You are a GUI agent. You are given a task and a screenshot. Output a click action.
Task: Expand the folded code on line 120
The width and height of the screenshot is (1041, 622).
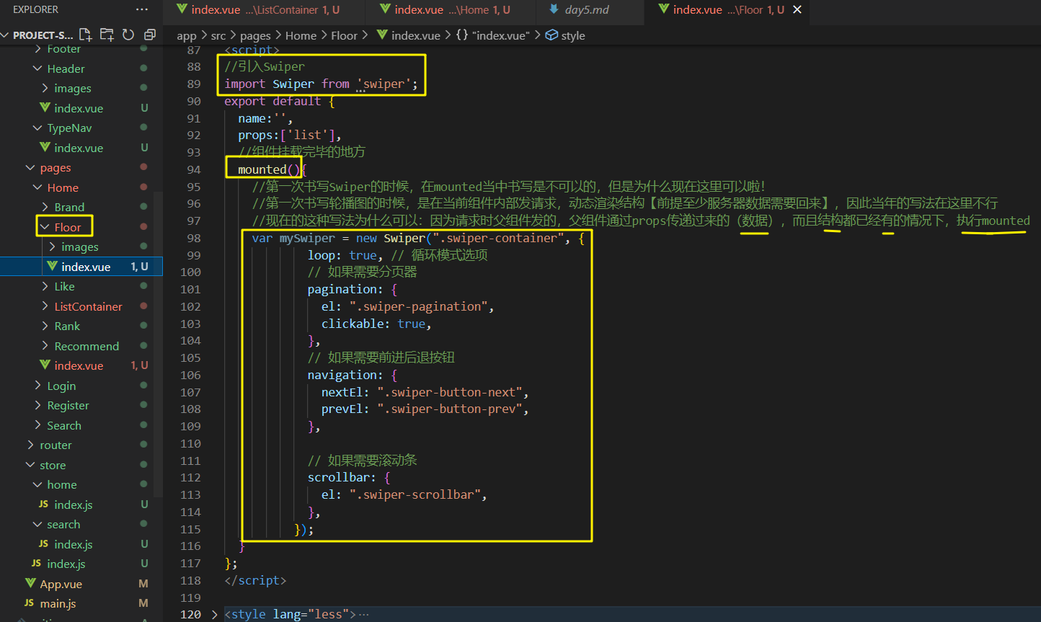coord(213,613)
